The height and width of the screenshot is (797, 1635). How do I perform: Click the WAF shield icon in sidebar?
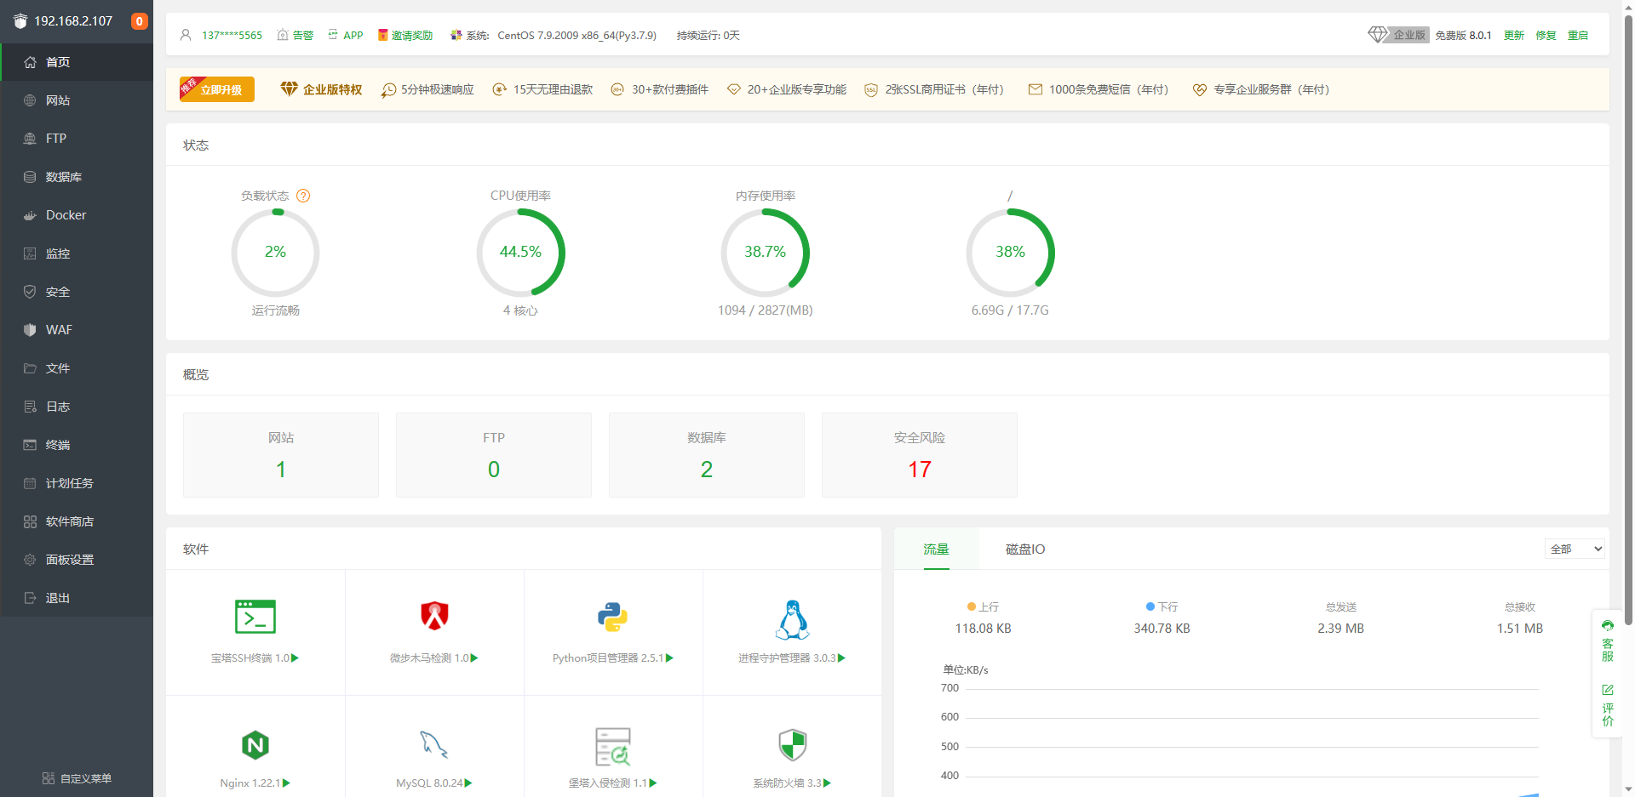coord(30,330)
